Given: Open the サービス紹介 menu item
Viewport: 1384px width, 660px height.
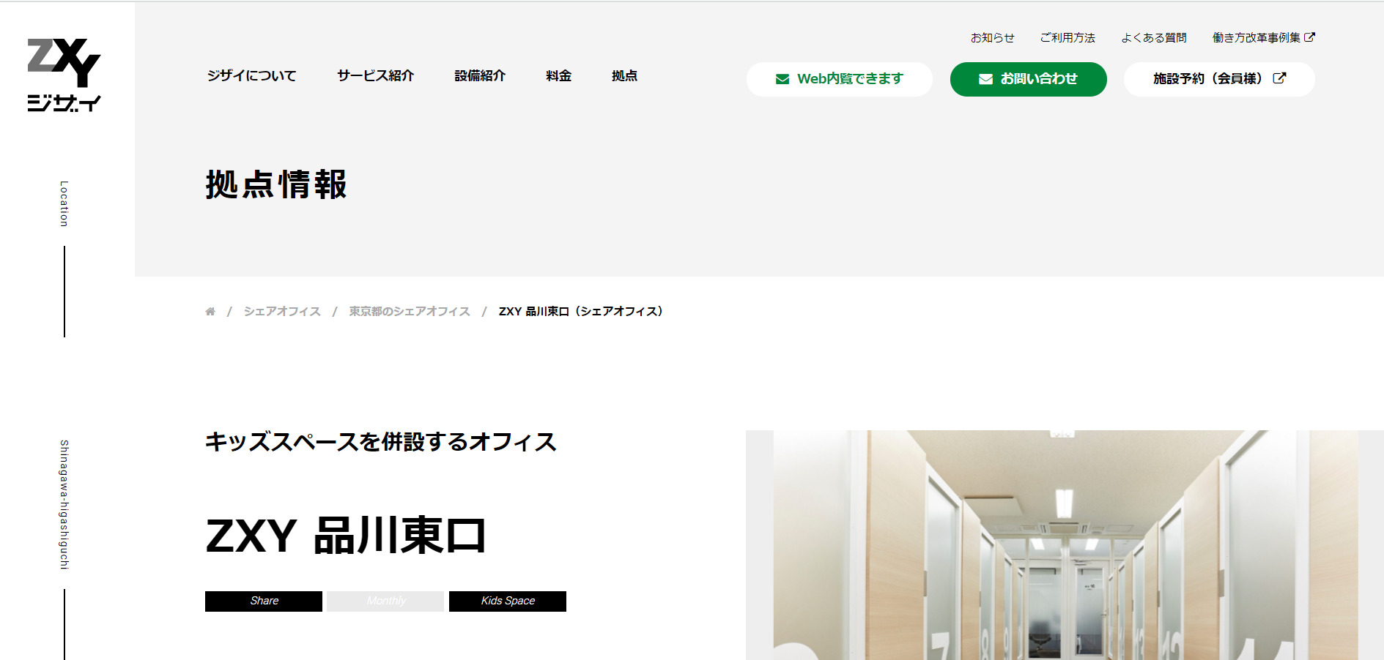Looking at the screenshot, I should 375,76.
